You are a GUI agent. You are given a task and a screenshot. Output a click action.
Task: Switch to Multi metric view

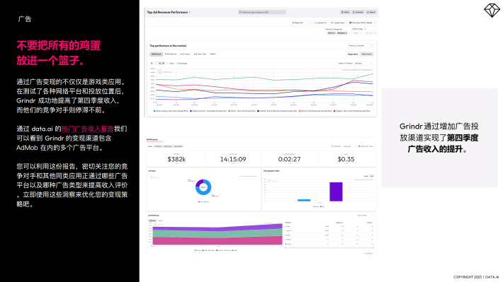point(367,54)
